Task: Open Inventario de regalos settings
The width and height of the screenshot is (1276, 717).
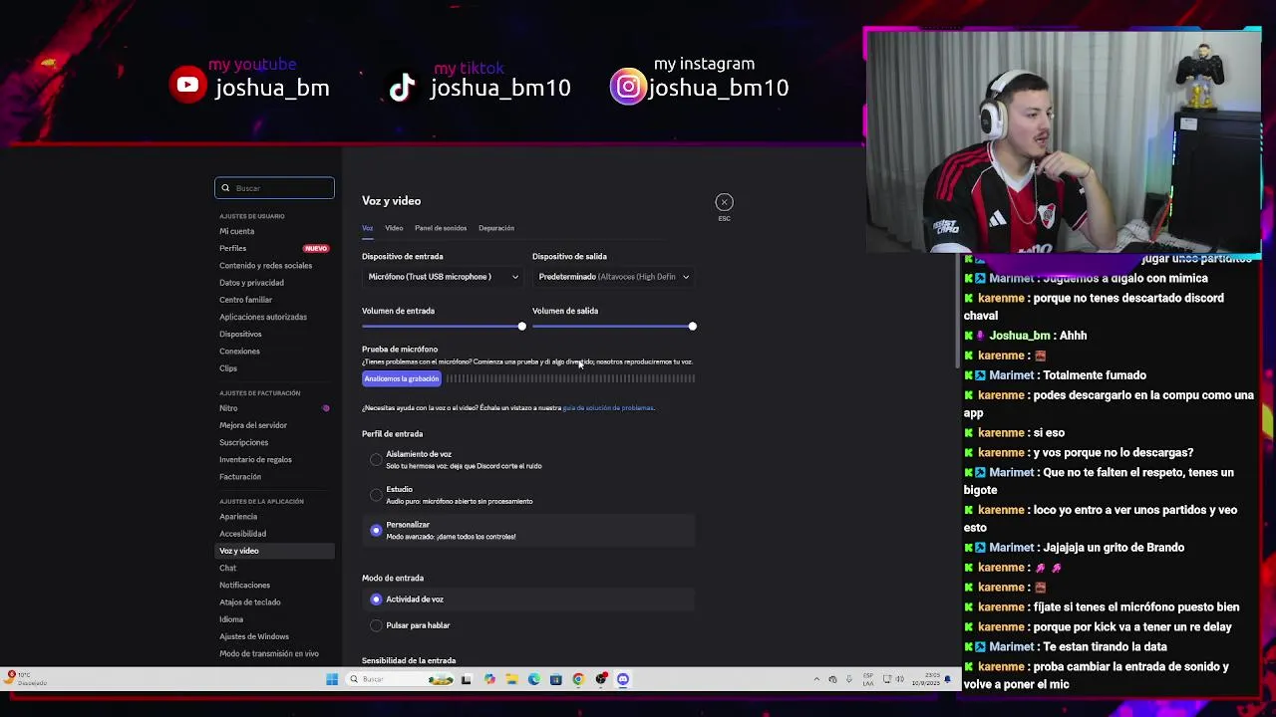Action: coord(255,460)
